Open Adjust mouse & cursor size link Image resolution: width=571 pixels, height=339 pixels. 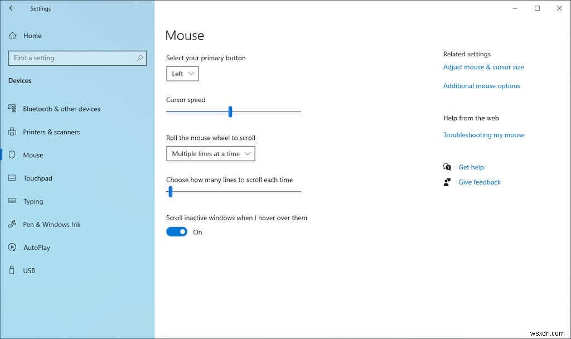point(483,67)
